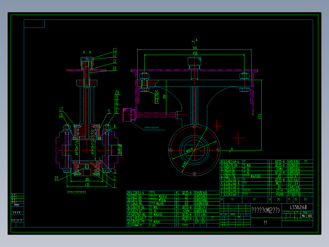Viewport: 329px width, 247px height.
Task: Click the vertical '273' height dimension
Action: (x=259, y=116)
